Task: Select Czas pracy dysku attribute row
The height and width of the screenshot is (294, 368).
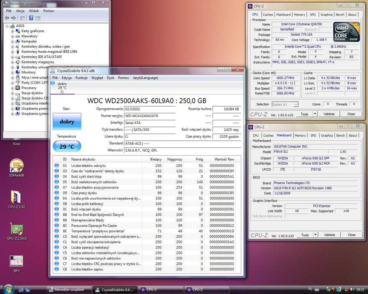Action: click(147, 193)
